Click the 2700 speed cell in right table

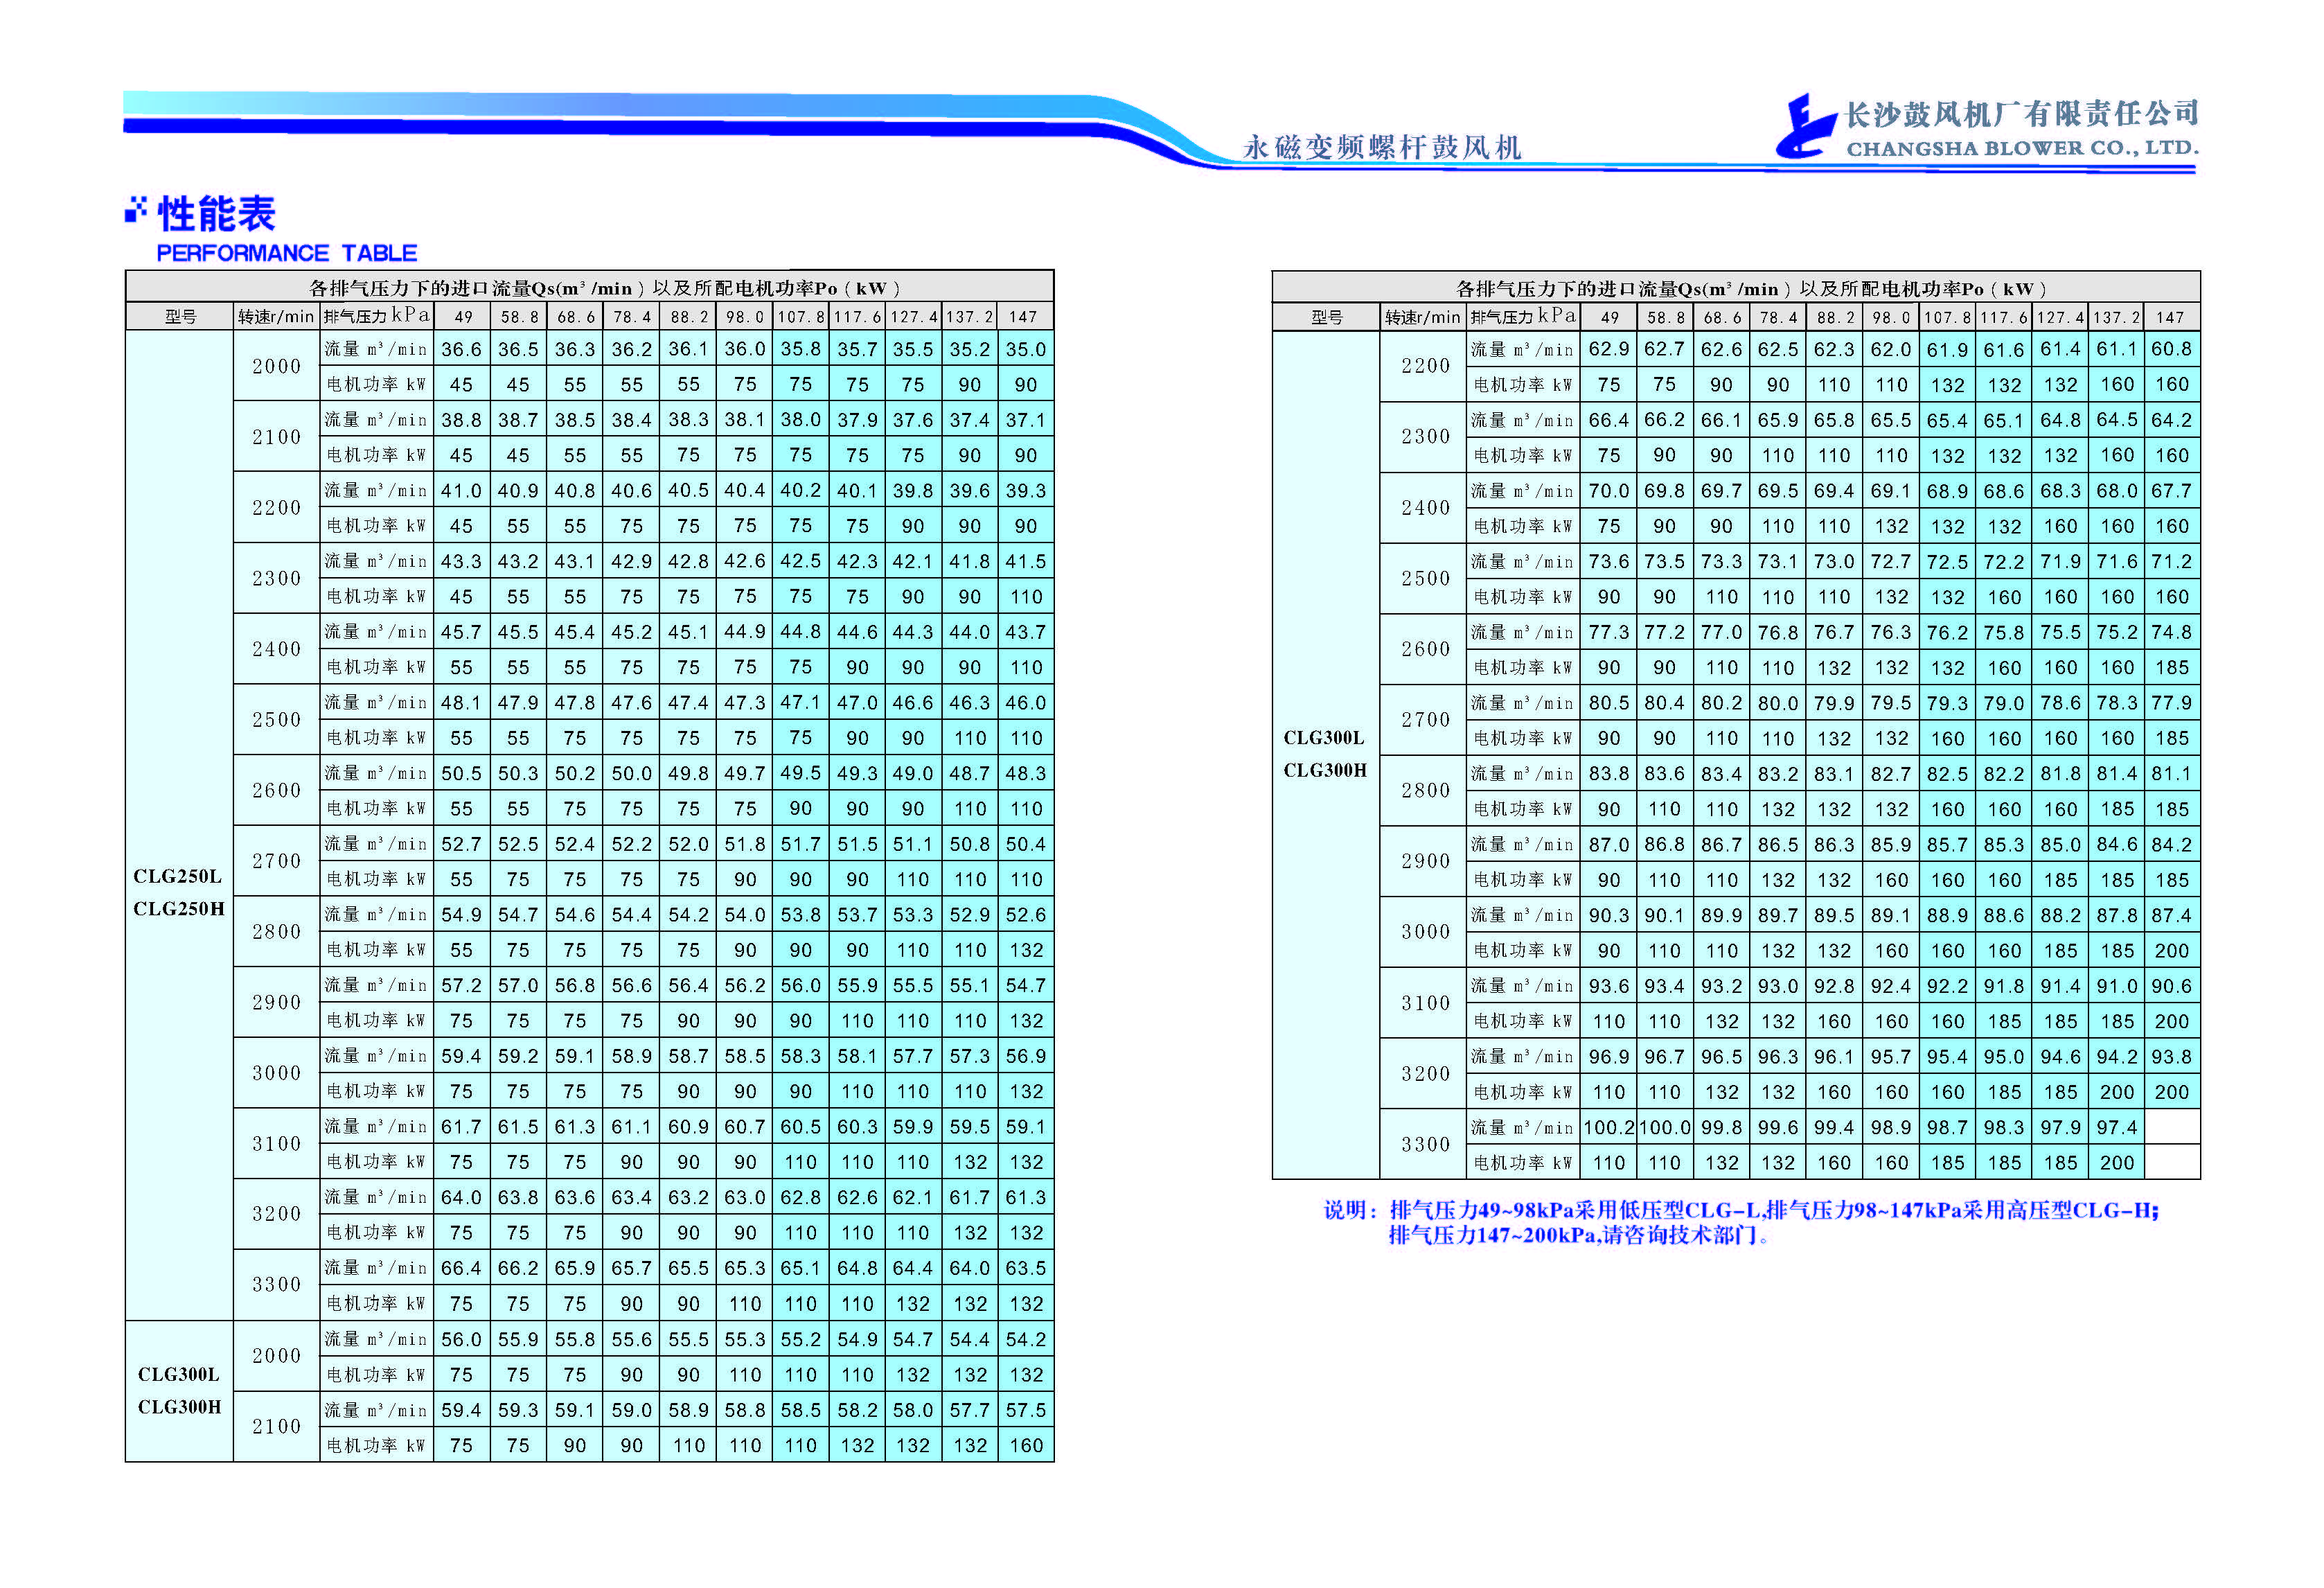pos(1425,720)
